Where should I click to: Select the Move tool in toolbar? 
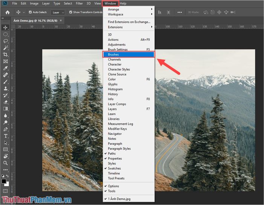[x=6, y=28]
